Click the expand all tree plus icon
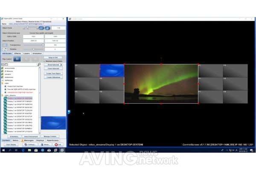Screen dimensions: 256x170 (3, 65)
